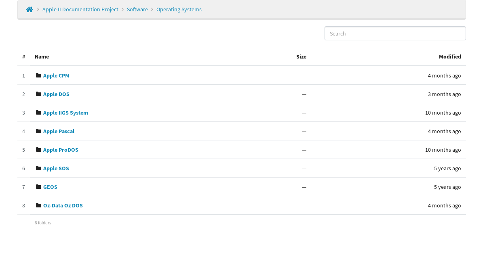Click the folder icon beside GEOS
The height and width of the screenshot is (253, 485).
38,187
